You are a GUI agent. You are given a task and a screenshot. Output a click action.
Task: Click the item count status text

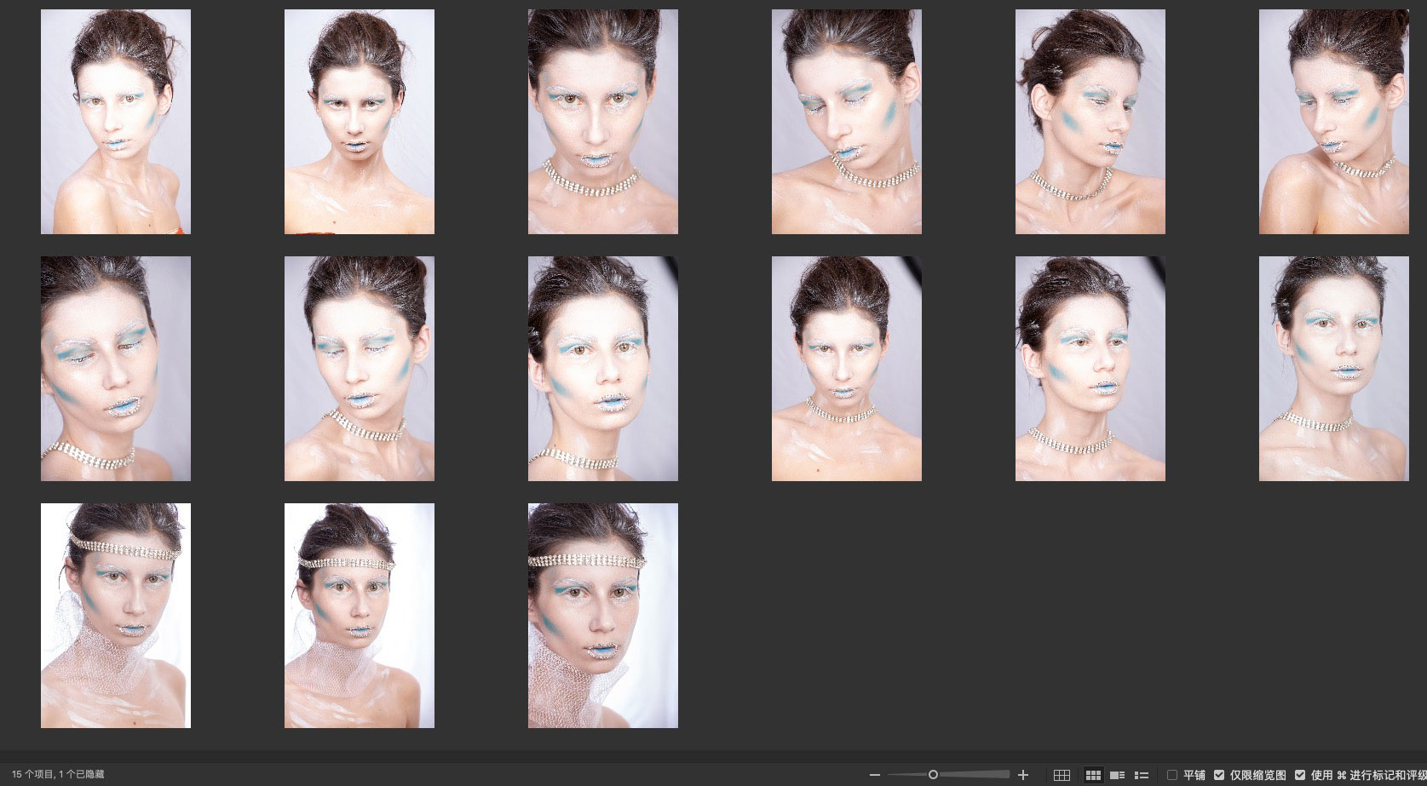click(58, 775)
